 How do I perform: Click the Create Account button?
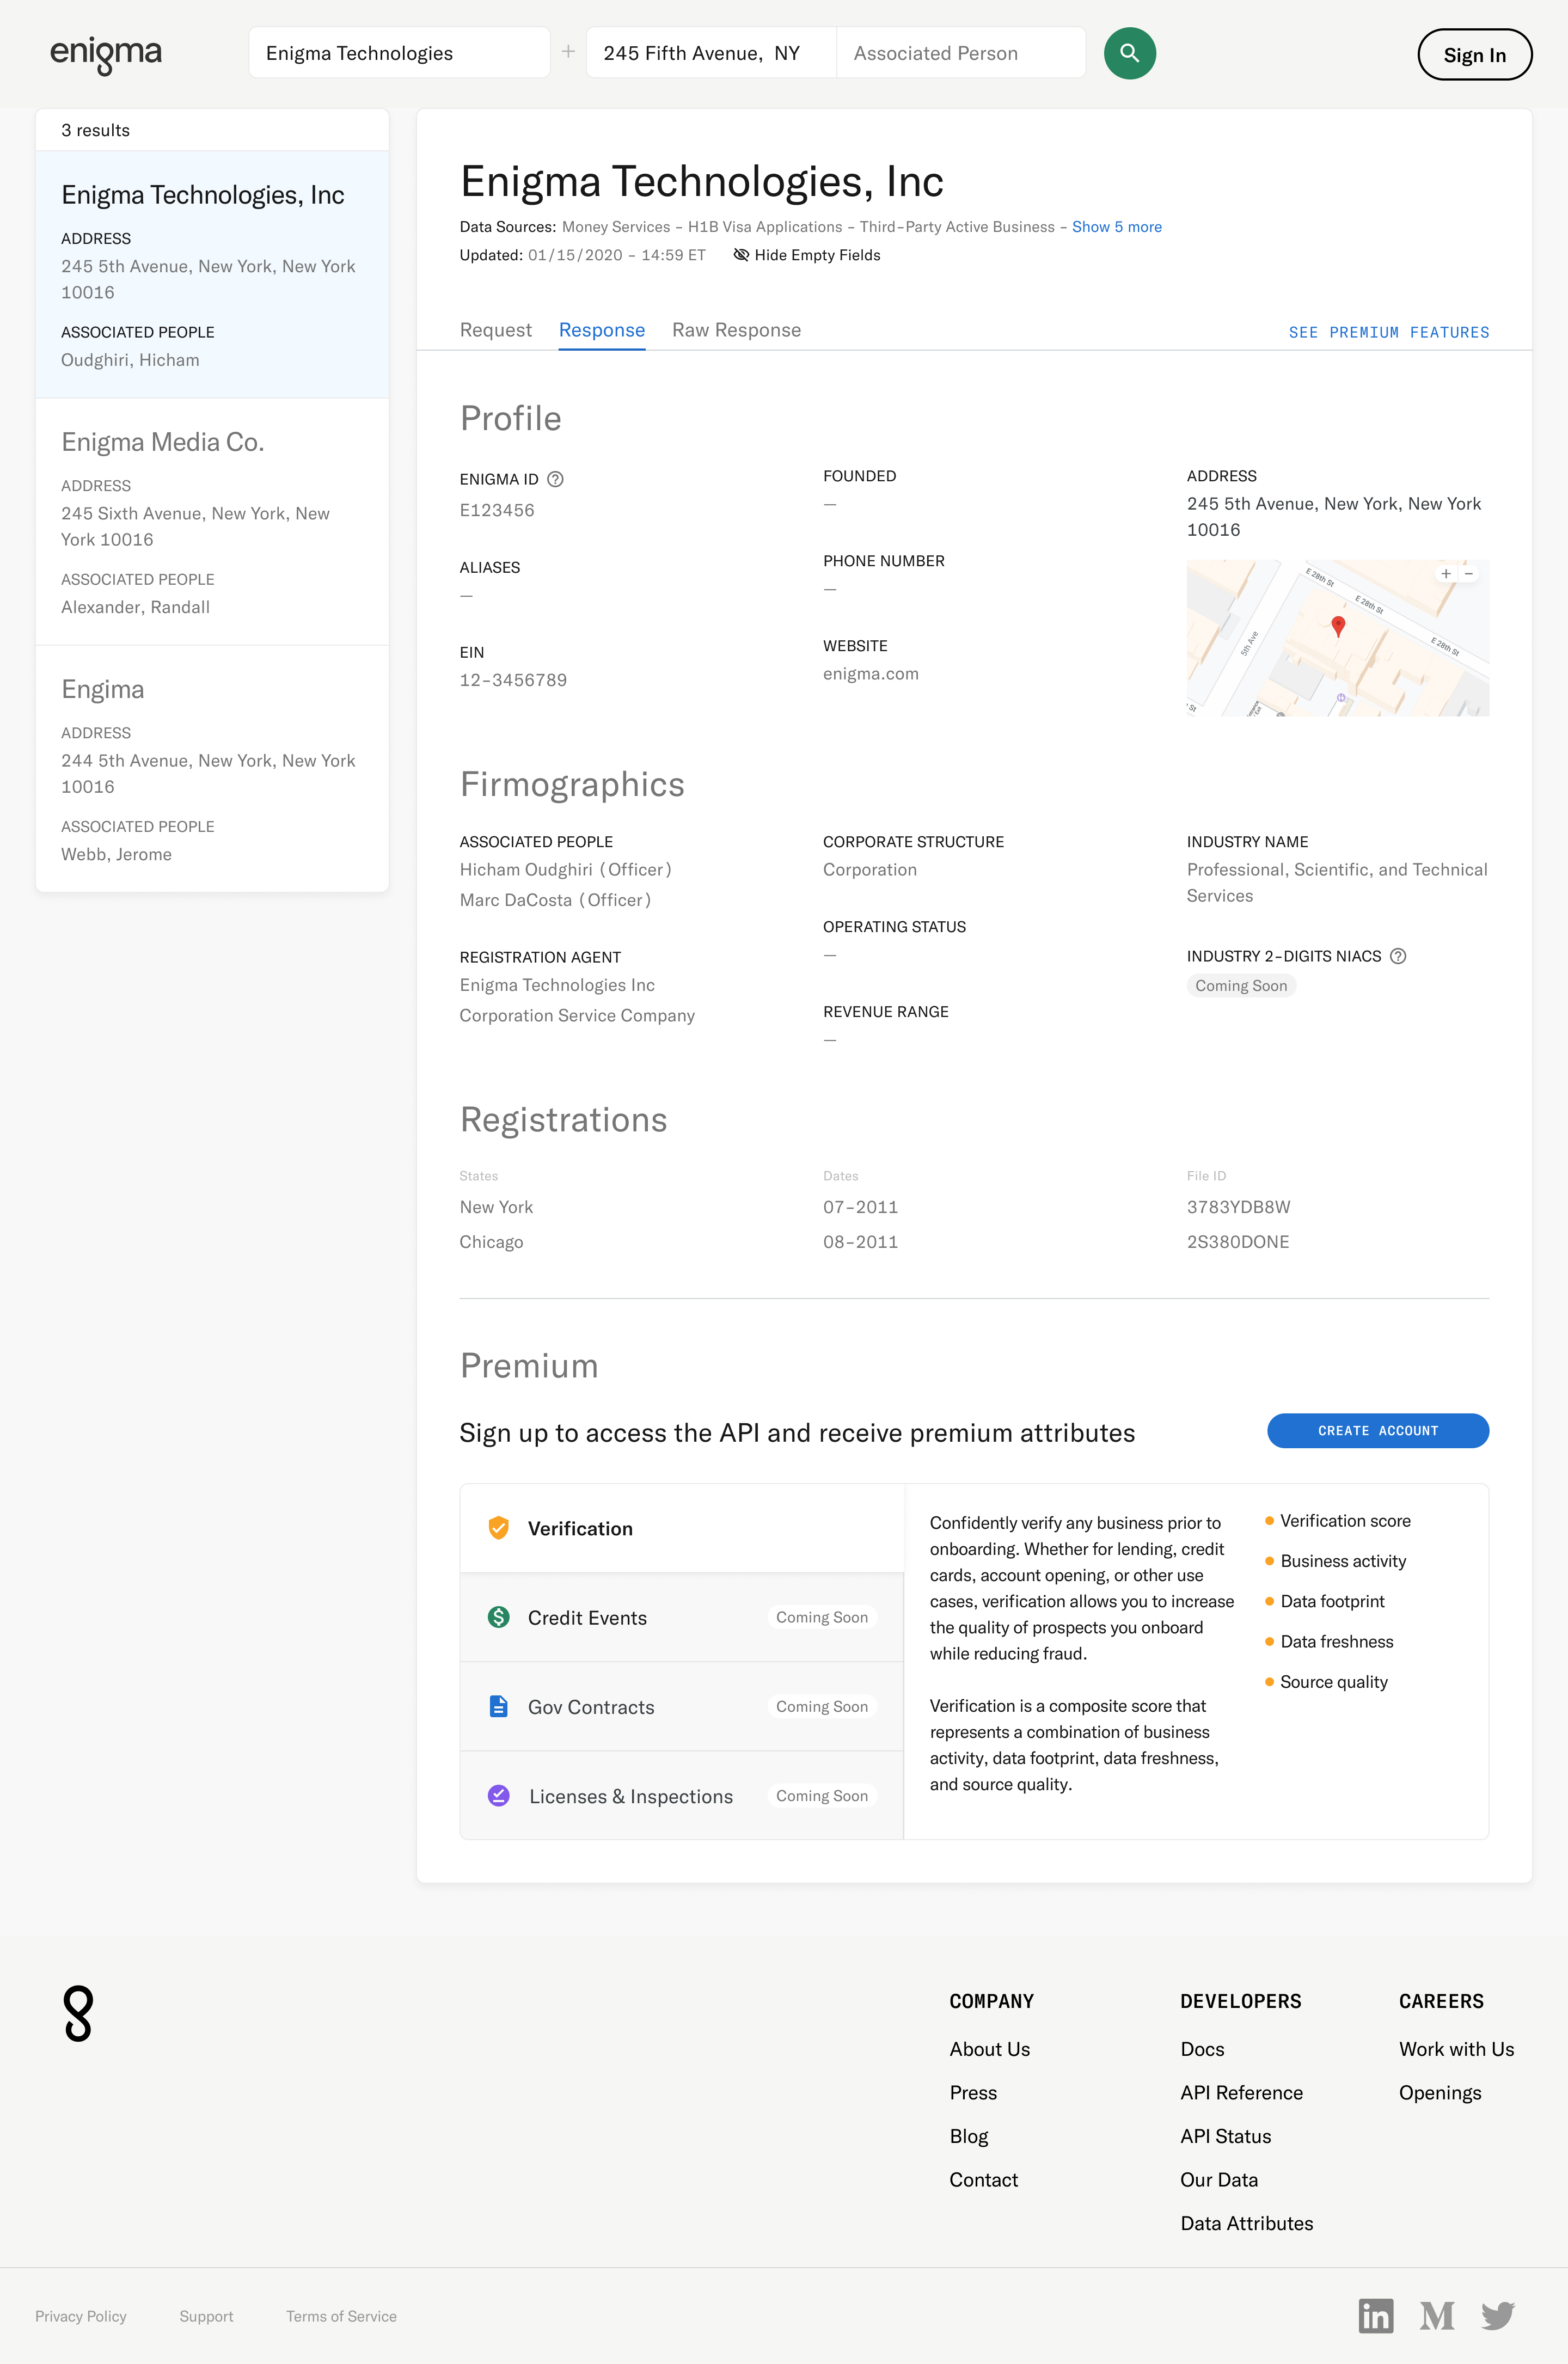point(1378,1430)
